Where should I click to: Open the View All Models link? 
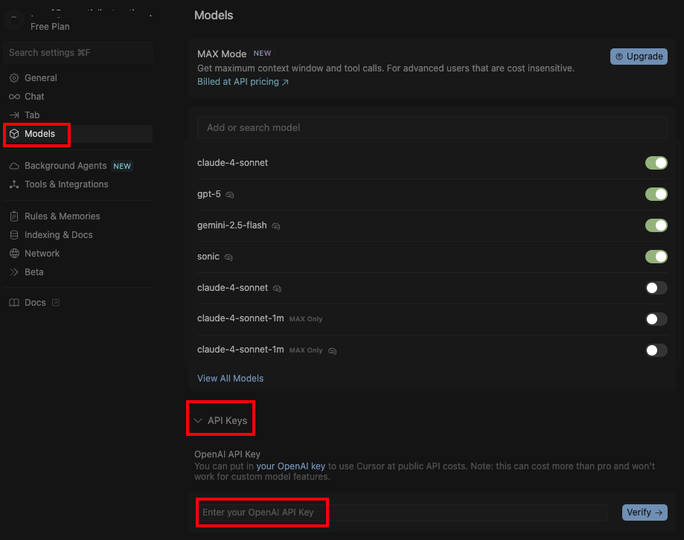pos(230,379)
